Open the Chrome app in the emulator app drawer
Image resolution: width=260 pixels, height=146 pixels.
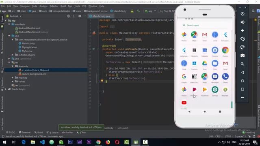tap(225, 50)
